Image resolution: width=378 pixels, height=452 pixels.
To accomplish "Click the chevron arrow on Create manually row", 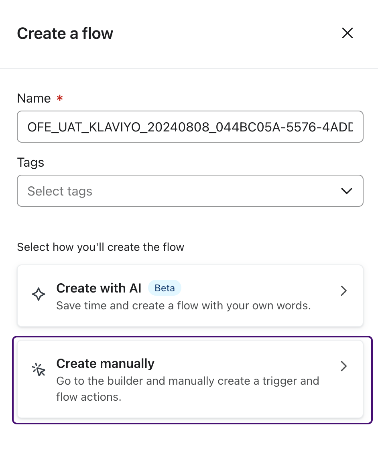I will point(343,366).
